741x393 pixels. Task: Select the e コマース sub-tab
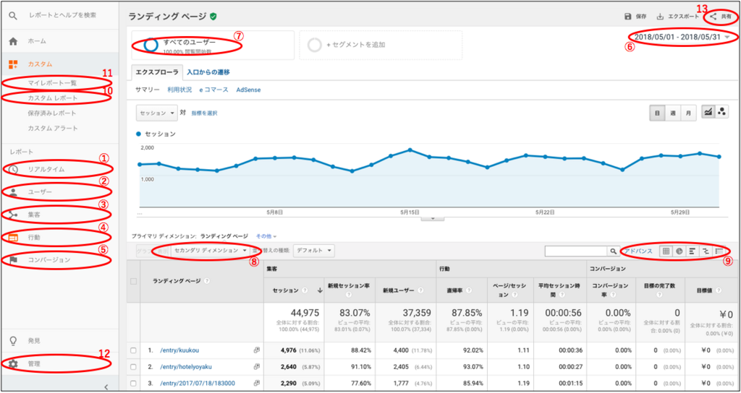(213, 90)
